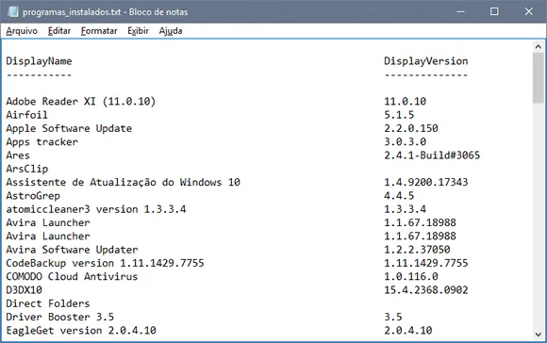Click Assistente de Atualização do Windows 10
Image resolution: width=547 pixels, height=343 pixels.
123,182
